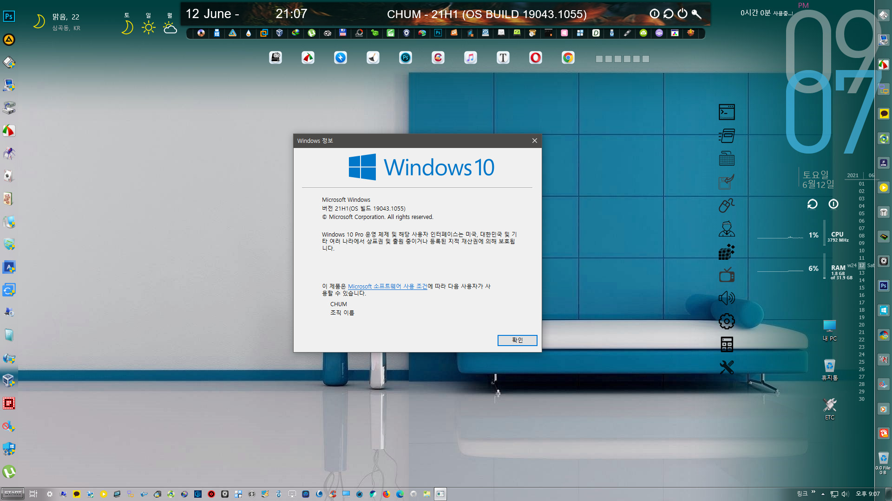Open the tray clock 오후 9:07
The image size is (892, 501).
[868, 494]
